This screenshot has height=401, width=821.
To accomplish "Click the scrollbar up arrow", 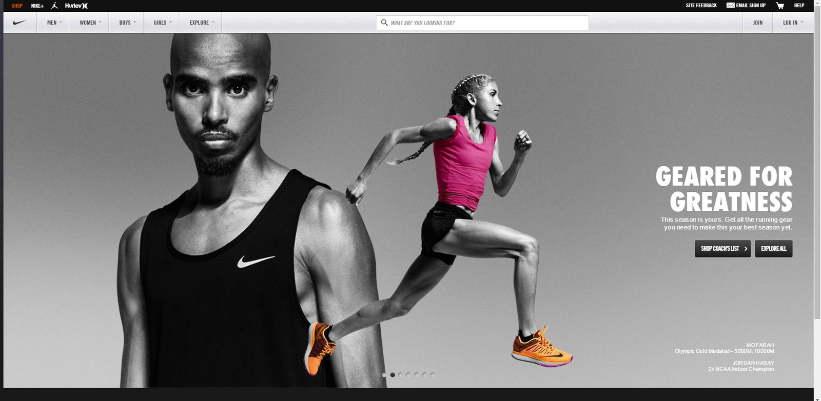I will point(817,4).
